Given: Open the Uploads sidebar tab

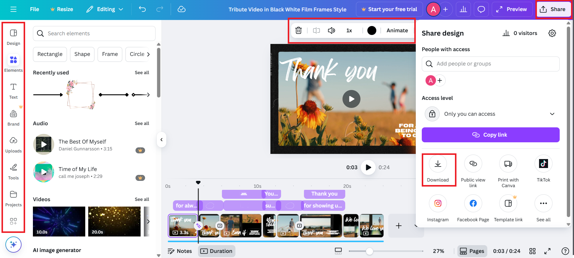Looking at the screenshot, I should pyautogui.click(x=13, y=145).
